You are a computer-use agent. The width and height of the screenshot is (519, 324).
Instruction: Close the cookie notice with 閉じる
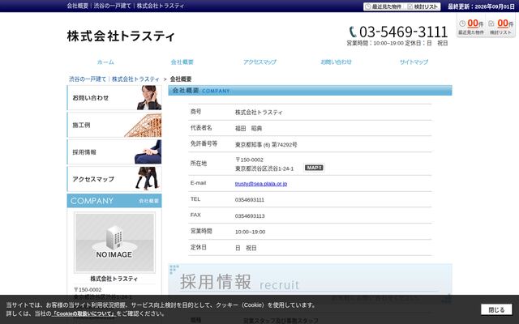(x=496, y=309)
